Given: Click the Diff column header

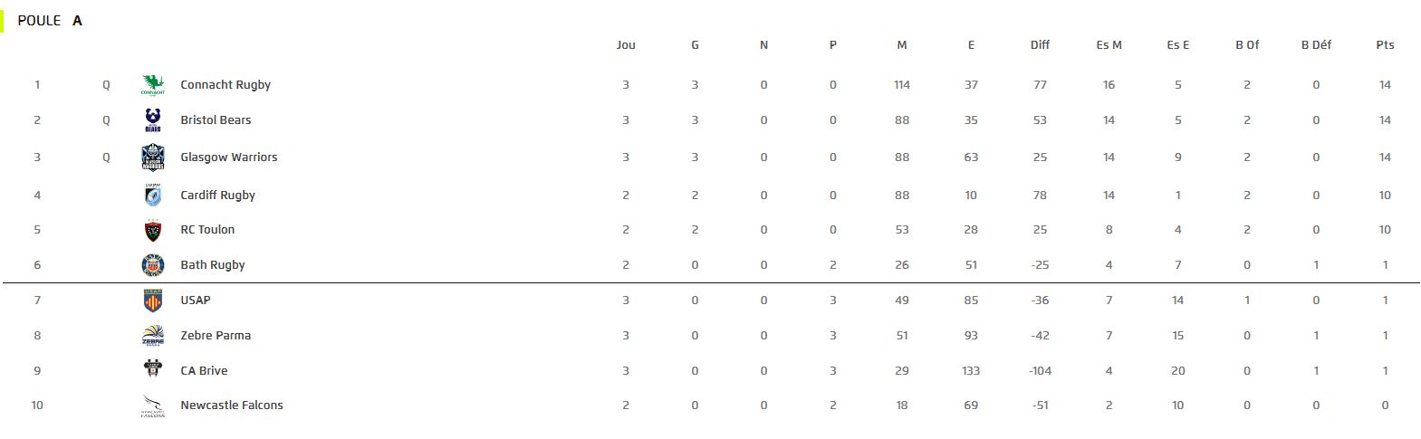Looking at the screenshot, I should (x=1040, y=44).
